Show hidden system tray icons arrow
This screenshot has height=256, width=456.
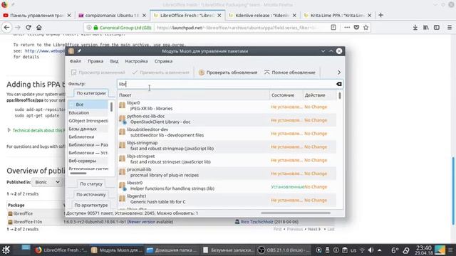coord(380,250)
